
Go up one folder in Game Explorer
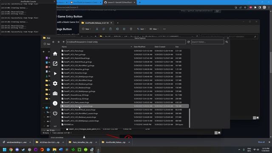[x=63, y=42]
